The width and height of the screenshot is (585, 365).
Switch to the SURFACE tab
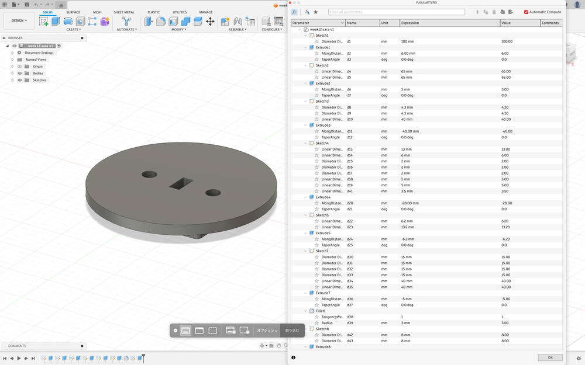point(73,12)
